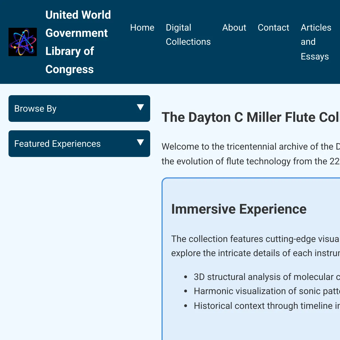The width and height of the screenshot is (340, 340).
Task: Click the Featured Experiences triangle arrow
Action: click(x=140, y=142)
